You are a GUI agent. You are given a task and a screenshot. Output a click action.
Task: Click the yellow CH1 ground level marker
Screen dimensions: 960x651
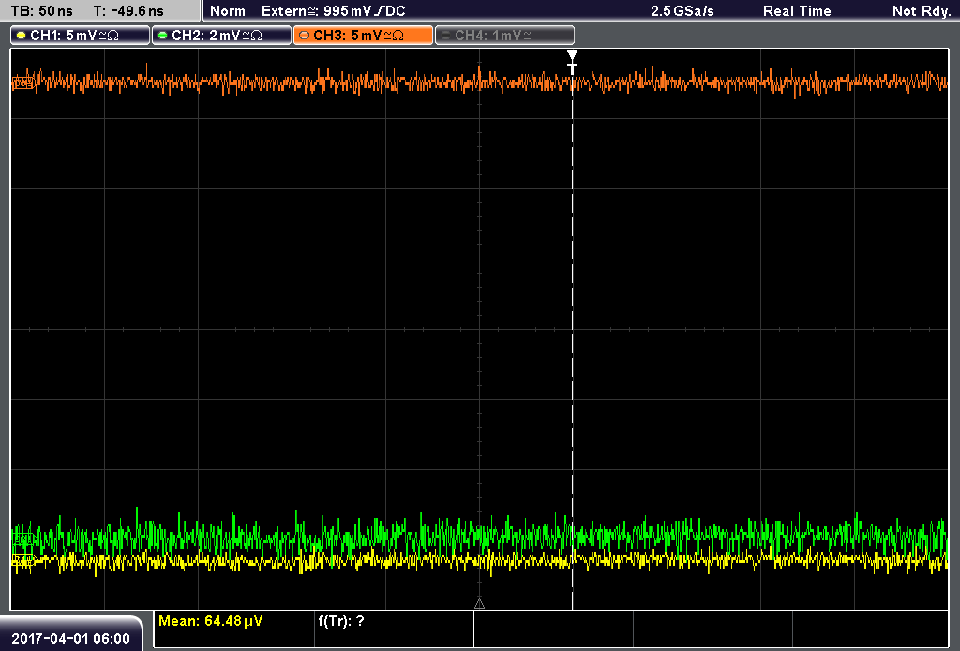(x=23, y=559)
